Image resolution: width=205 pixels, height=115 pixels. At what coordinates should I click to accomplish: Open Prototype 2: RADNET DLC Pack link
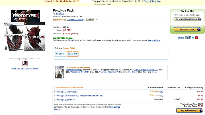(x=79, y=96)
